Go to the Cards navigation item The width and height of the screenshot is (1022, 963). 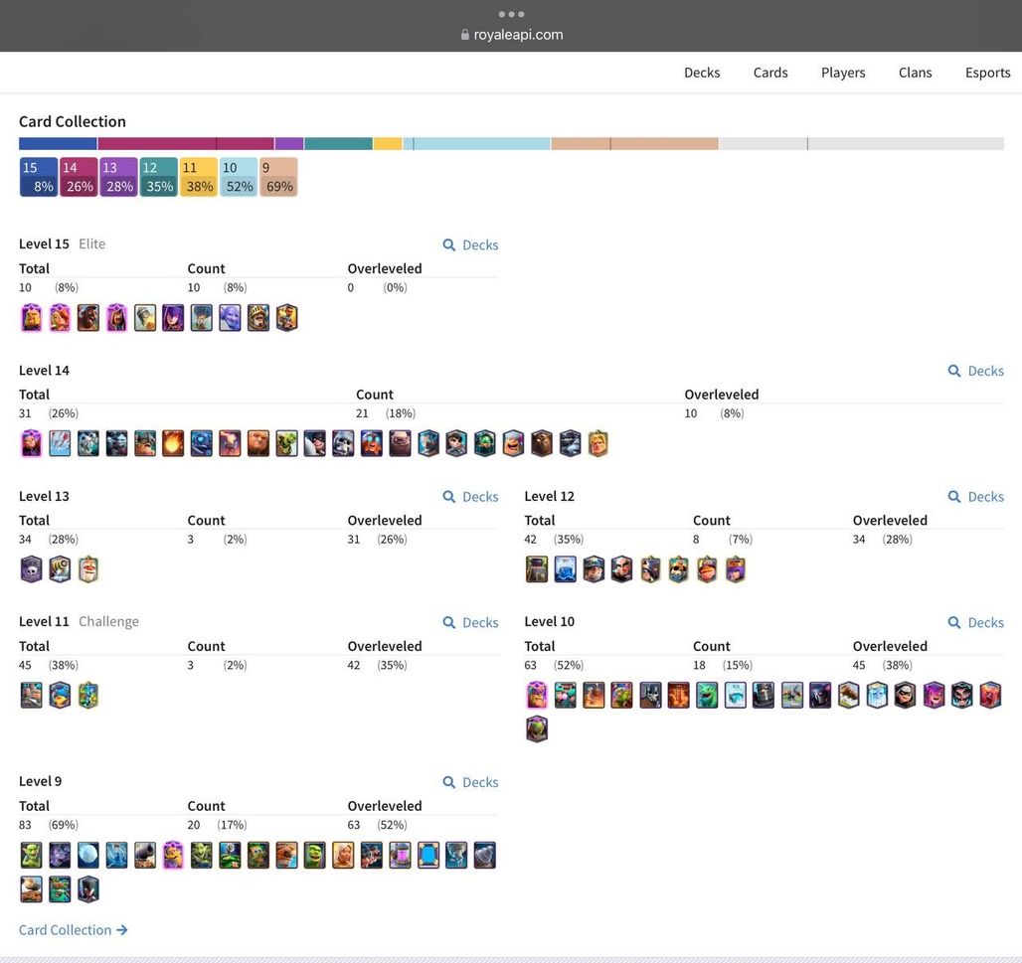point(770,73)
